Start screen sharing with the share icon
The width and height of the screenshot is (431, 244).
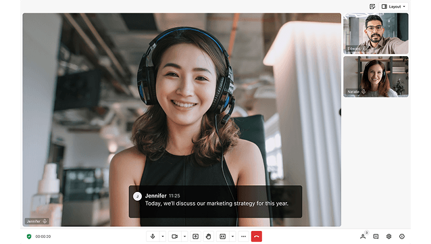tap(195, 237)
